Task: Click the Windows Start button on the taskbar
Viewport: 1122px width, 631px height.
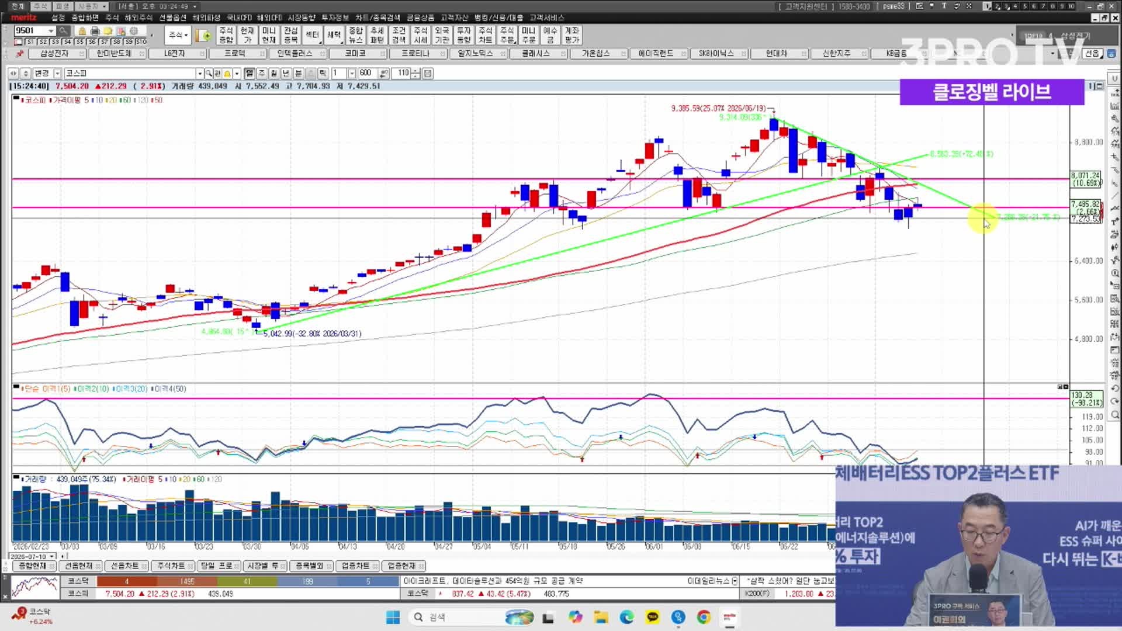Action: pos(393,617)
